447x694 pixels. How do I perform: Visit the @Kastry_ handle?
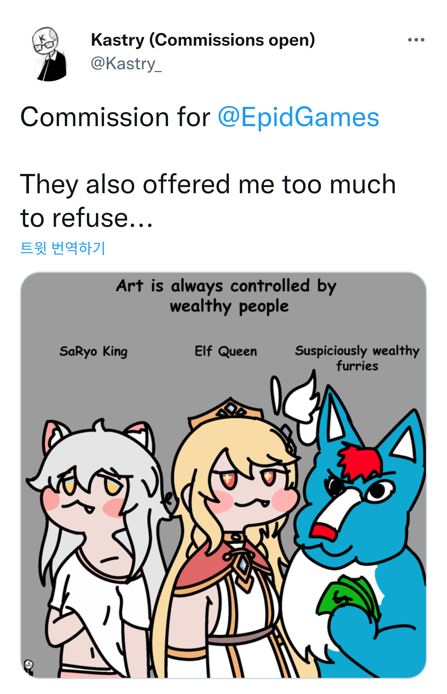pos(126,64)
